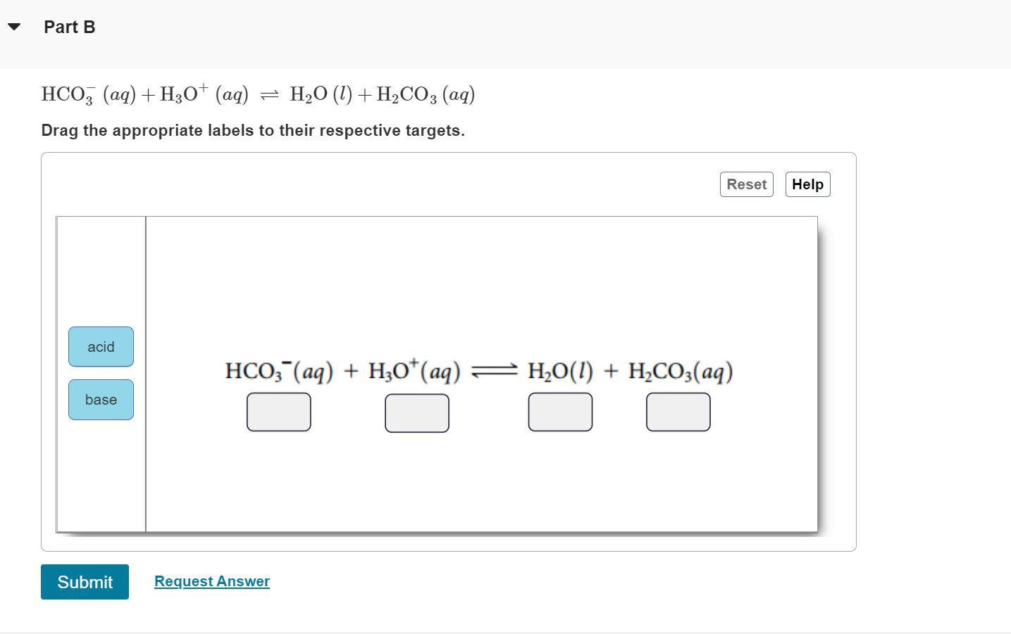
Task: Submit the answer
Action: (85, 582)
